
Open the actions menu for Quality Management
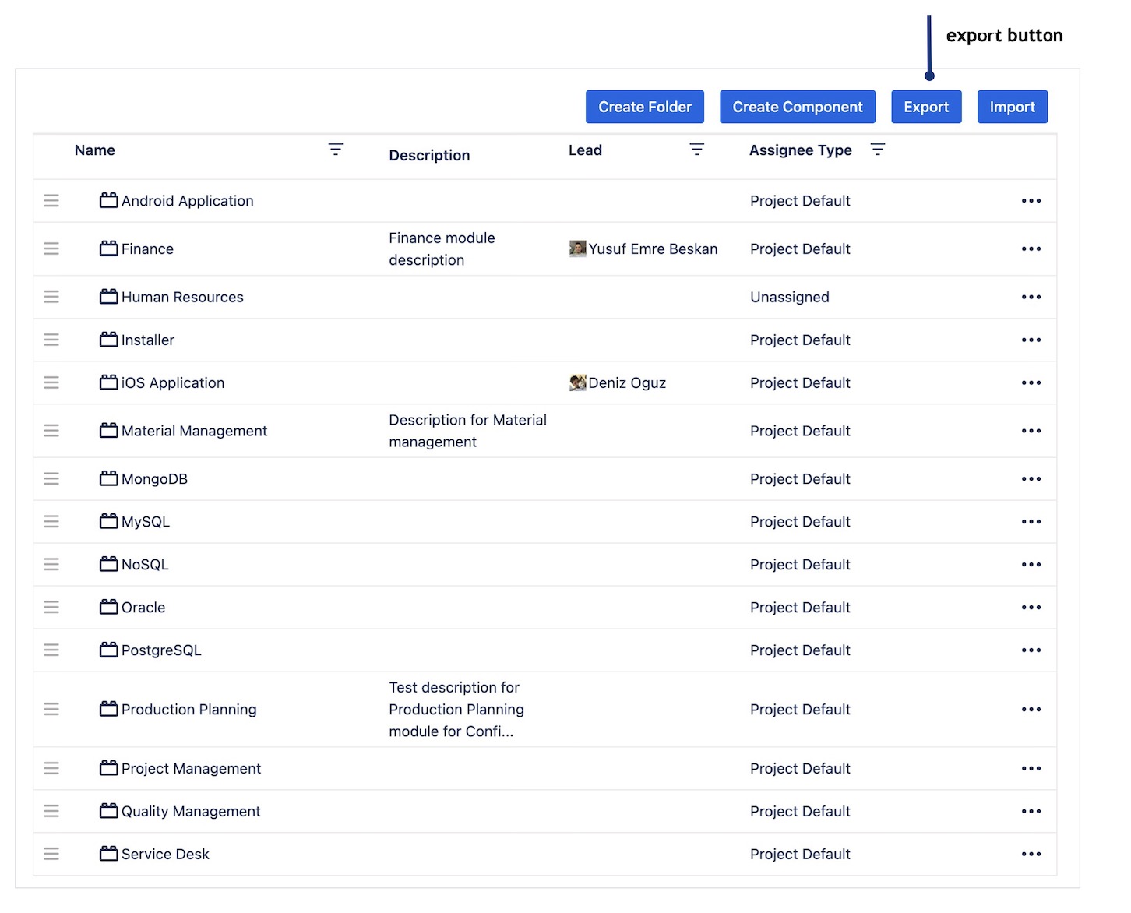[x=1031, y=811]
